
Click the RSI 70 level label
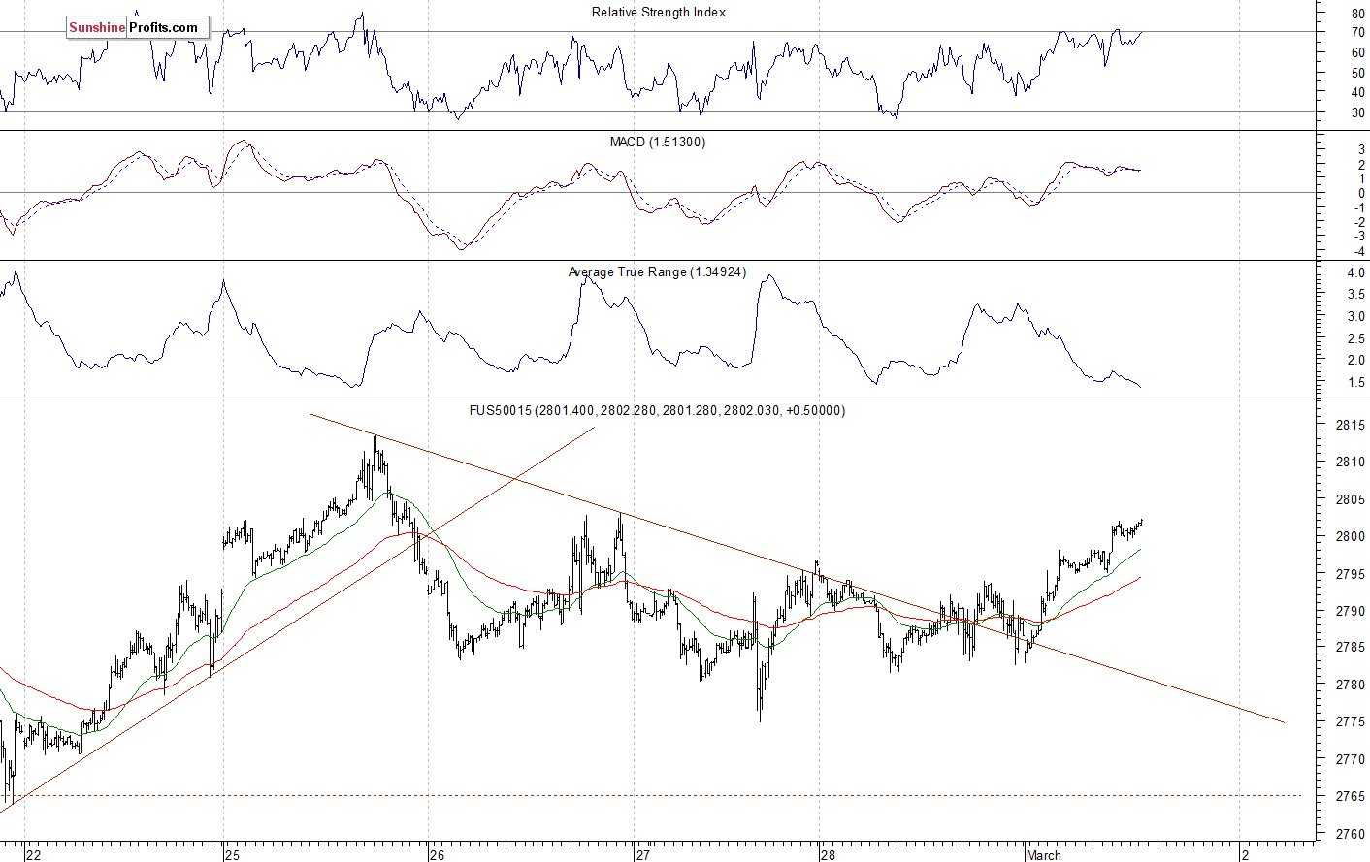(1357, 33)
